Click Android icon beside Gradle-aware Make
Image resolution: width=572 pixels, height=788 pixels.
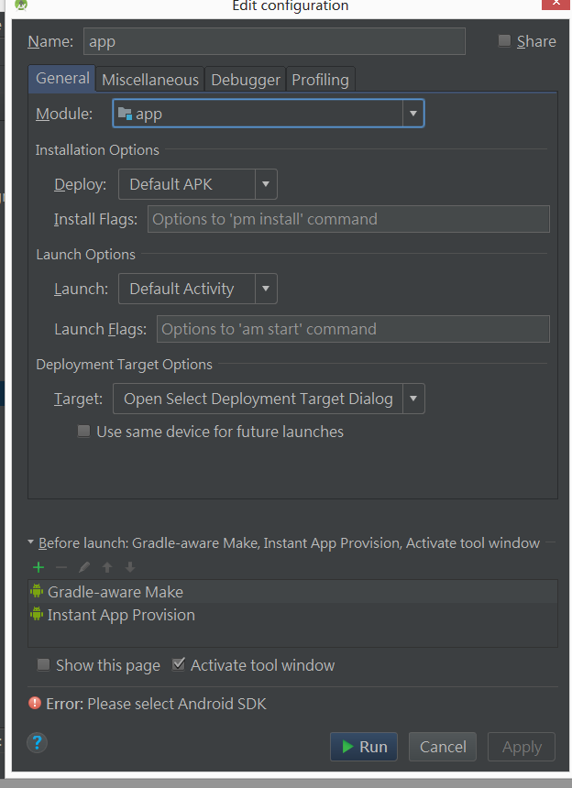pos(37,591)
